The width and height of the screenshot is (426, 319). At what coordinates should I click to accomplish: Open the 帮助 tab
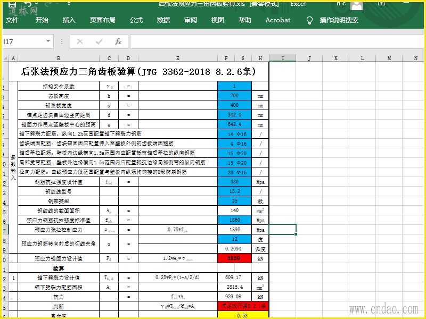245,20
